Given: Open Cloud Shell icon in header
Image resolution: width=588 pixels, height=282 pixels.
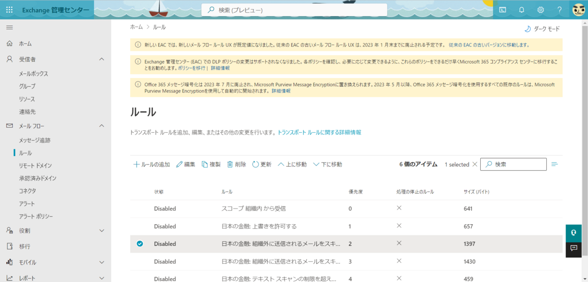Looking at the screenshot, I should pyautogui.click(x=503, y=10).
